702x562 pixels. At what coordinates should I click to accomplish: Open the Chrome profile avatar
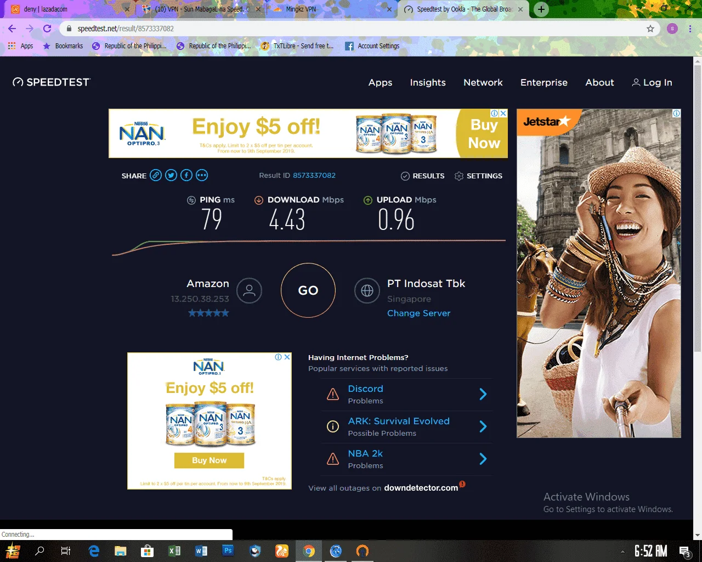(x=672, y=29)
